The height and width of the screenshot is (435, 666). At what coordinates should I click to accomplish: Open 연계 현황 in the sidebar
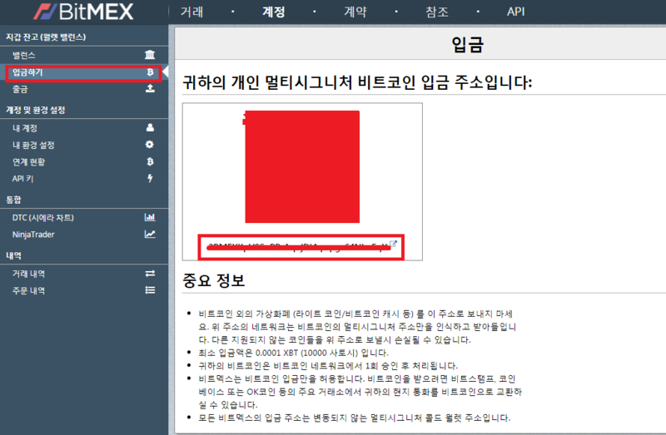(29, 162)
